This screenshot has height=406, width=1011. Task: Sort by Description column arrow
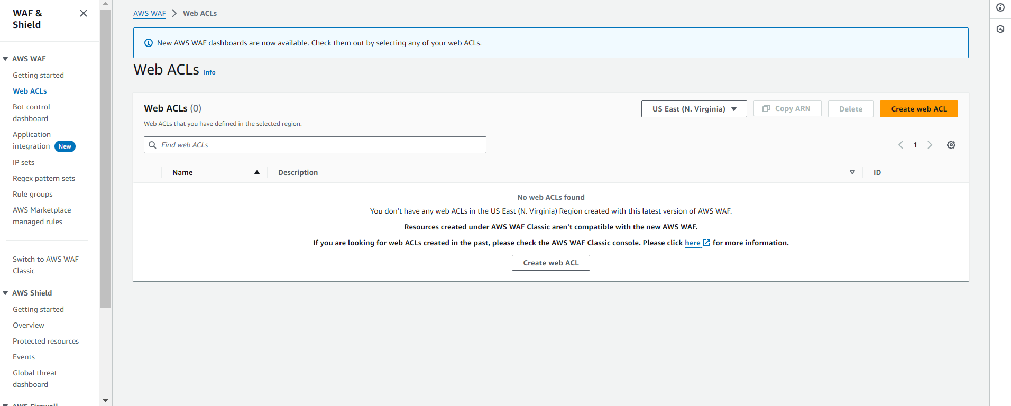tap(852, 172)
